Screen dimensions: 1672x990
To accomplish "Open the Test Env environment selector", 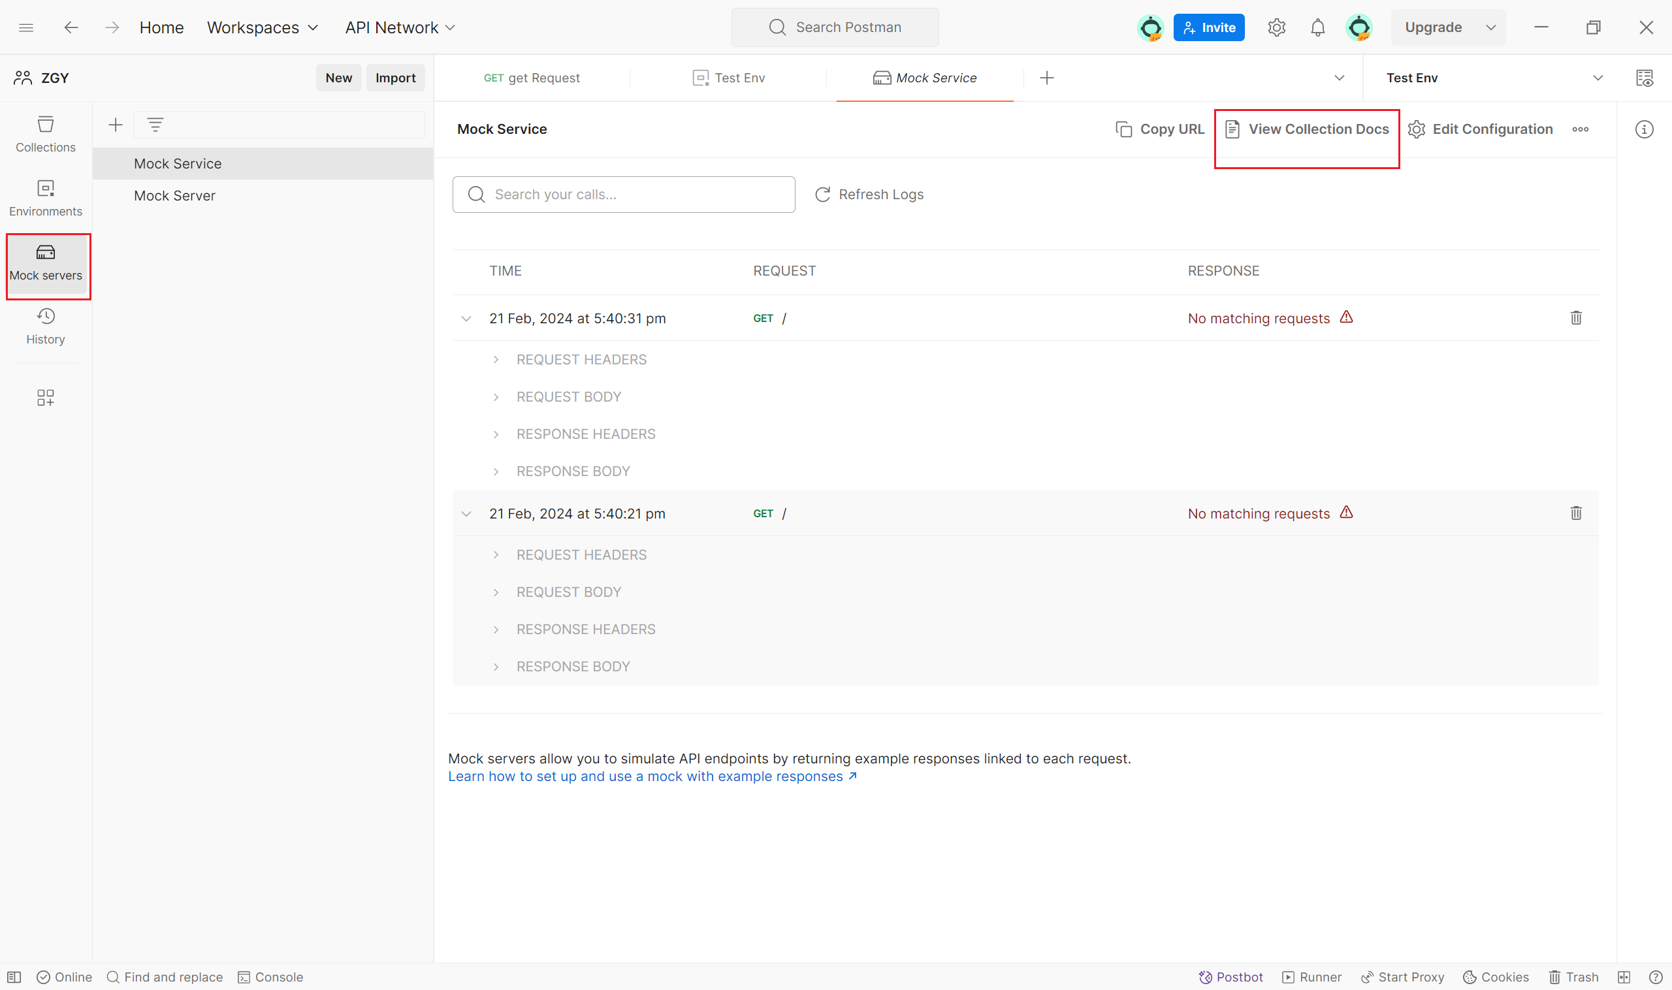I will (x=1494, y=78).
